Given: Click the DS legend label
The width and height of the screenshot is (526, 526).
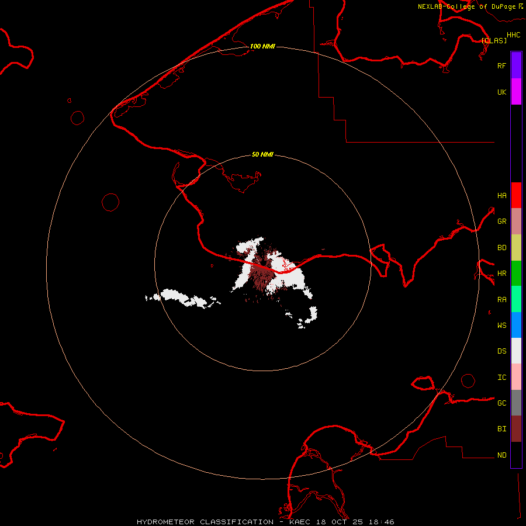Looking at the screenshot, I should [x=502, y=351].
